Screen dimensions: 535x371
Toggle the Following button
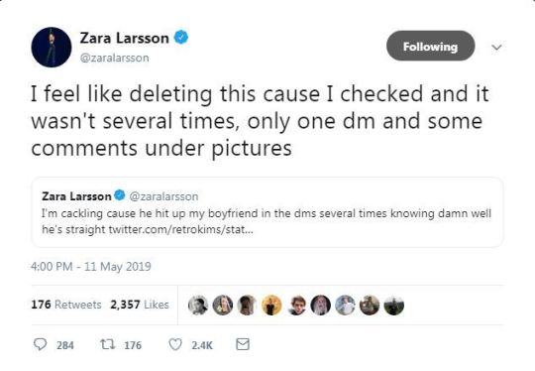[x=430, y=46]
